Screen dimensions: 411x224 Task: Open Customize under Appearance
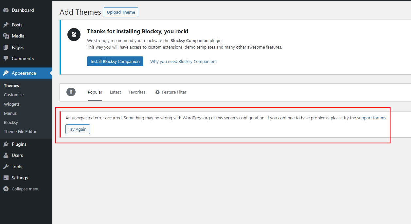14,95
